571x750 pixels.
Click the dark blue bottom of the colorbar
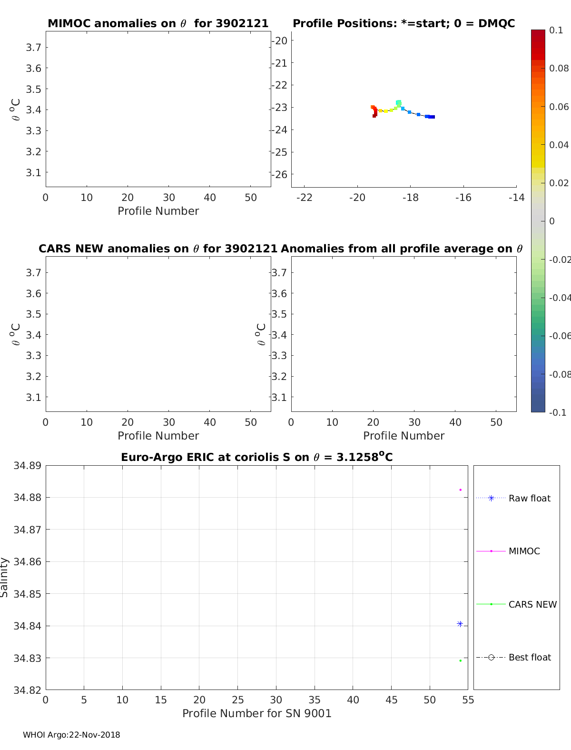(x=538, y=407)
